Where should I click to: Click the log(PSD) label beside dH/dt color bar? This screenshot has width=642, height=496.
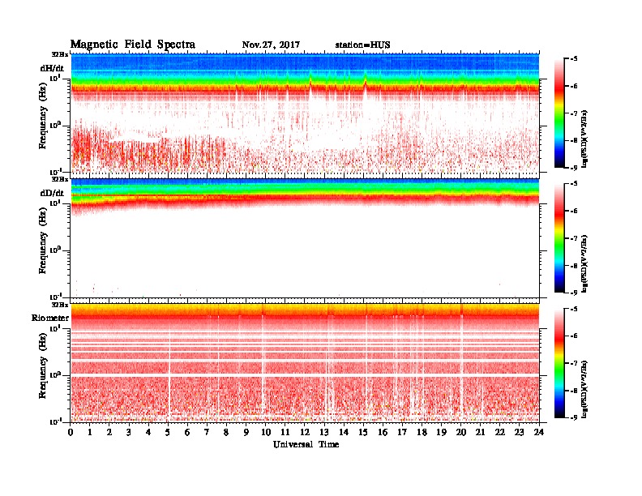coord(584,139)
